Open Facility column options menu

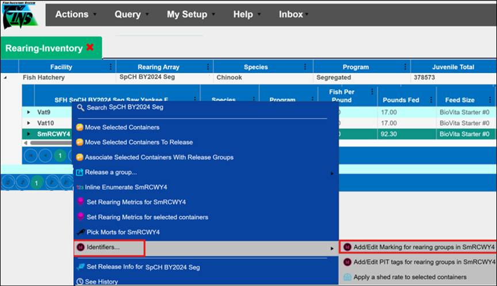coord(110,67)
